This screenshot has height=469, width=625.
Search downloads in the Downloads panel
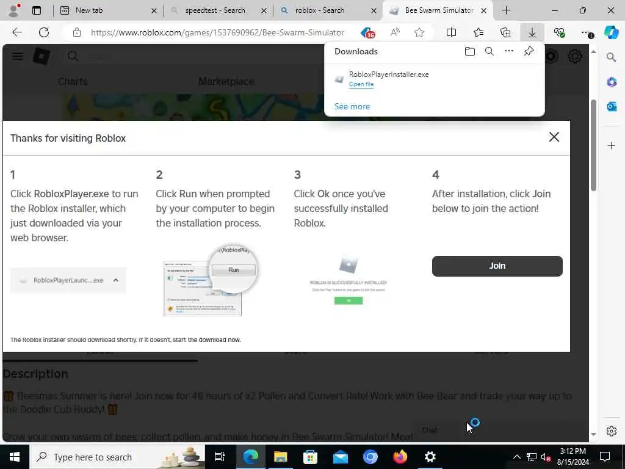489,51
